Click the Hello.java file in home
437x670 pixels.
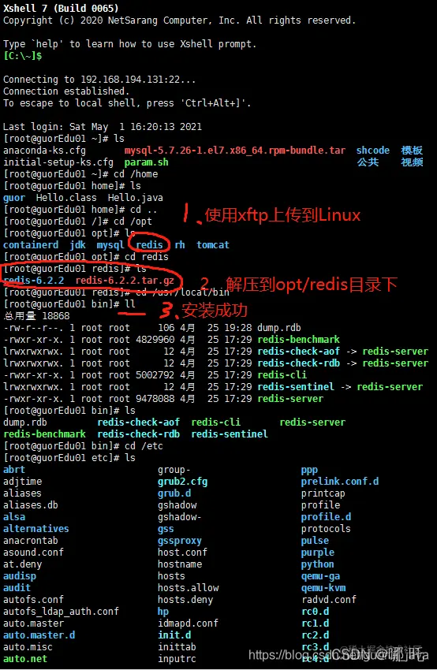135,198
